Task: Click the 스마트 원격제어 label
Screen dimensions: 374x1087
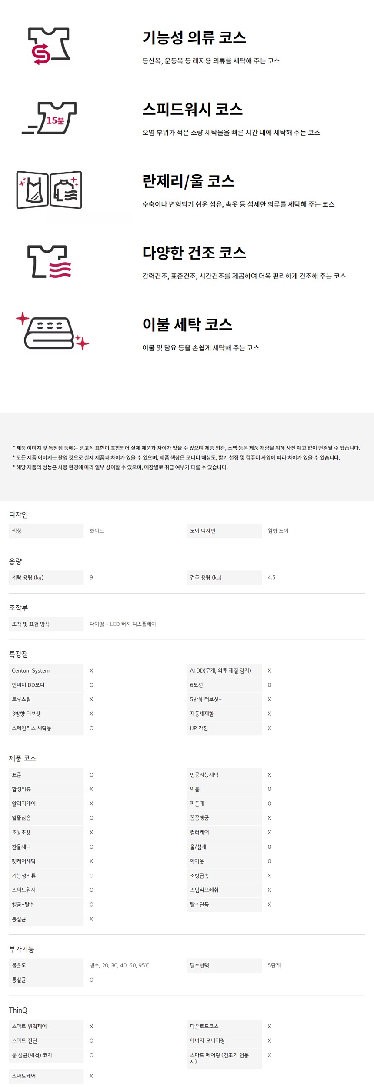Action: pos(46,1027)
